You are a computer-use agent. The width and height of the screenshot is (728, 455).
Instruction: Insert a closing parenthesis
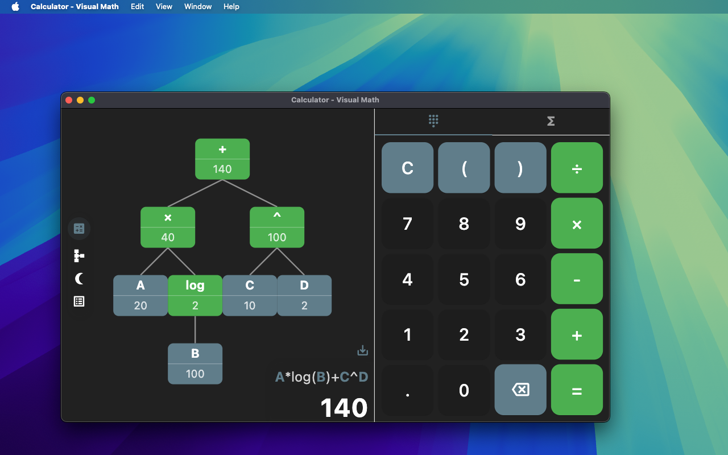[x=520, y=168]
